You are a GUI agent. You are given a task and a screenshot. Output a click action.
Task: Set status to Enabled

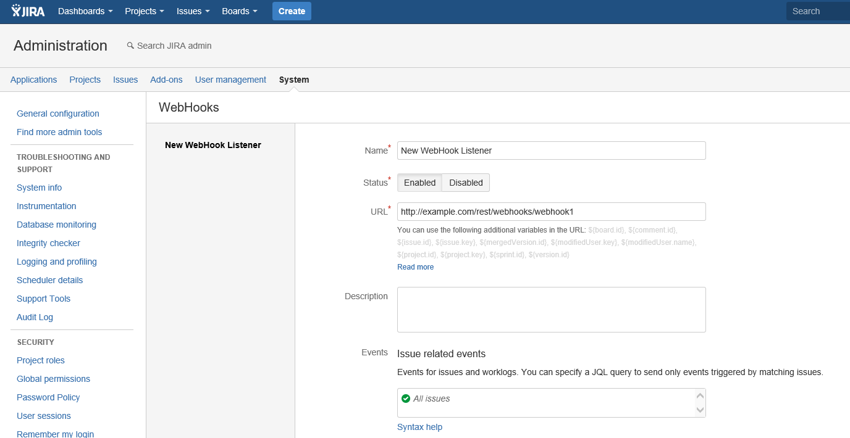pyautogui.click(x=419, y=183)
